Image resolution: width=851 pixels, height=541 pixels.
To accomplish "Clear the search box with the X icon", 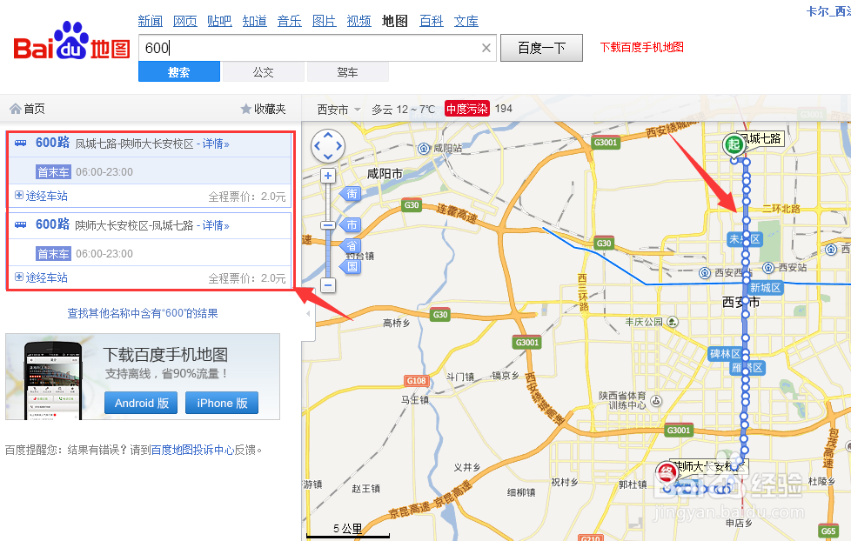I will coord(486,49).
